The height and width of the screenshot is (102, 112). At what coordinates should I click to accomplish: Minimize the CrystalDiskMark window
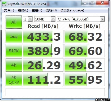pos(85,3)
